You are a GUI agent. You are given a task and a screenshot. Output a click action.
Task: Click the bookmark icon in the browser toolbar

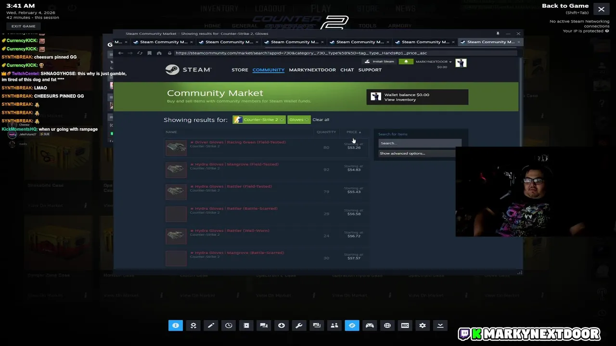[149, 53]
